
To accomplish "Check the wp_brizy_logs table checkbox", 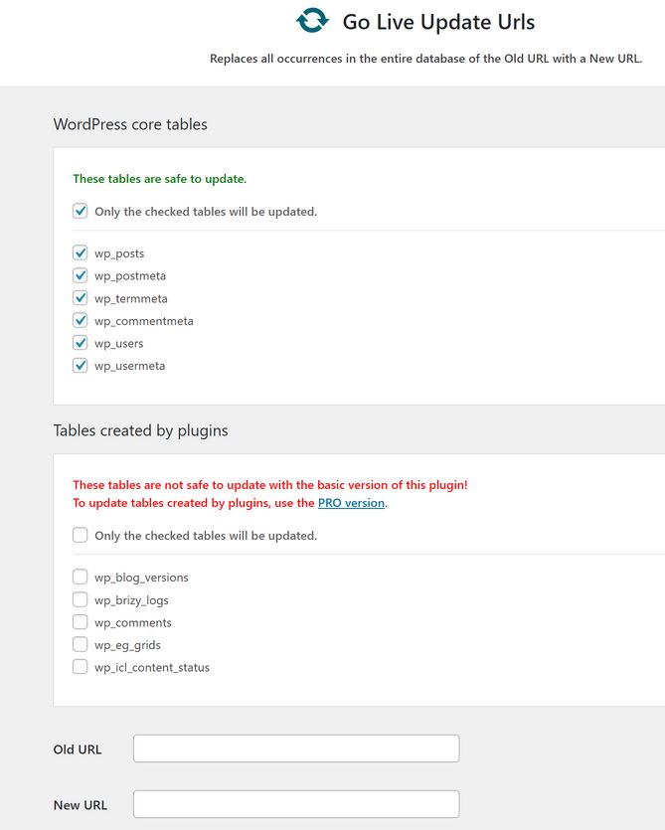I will 80,599.
